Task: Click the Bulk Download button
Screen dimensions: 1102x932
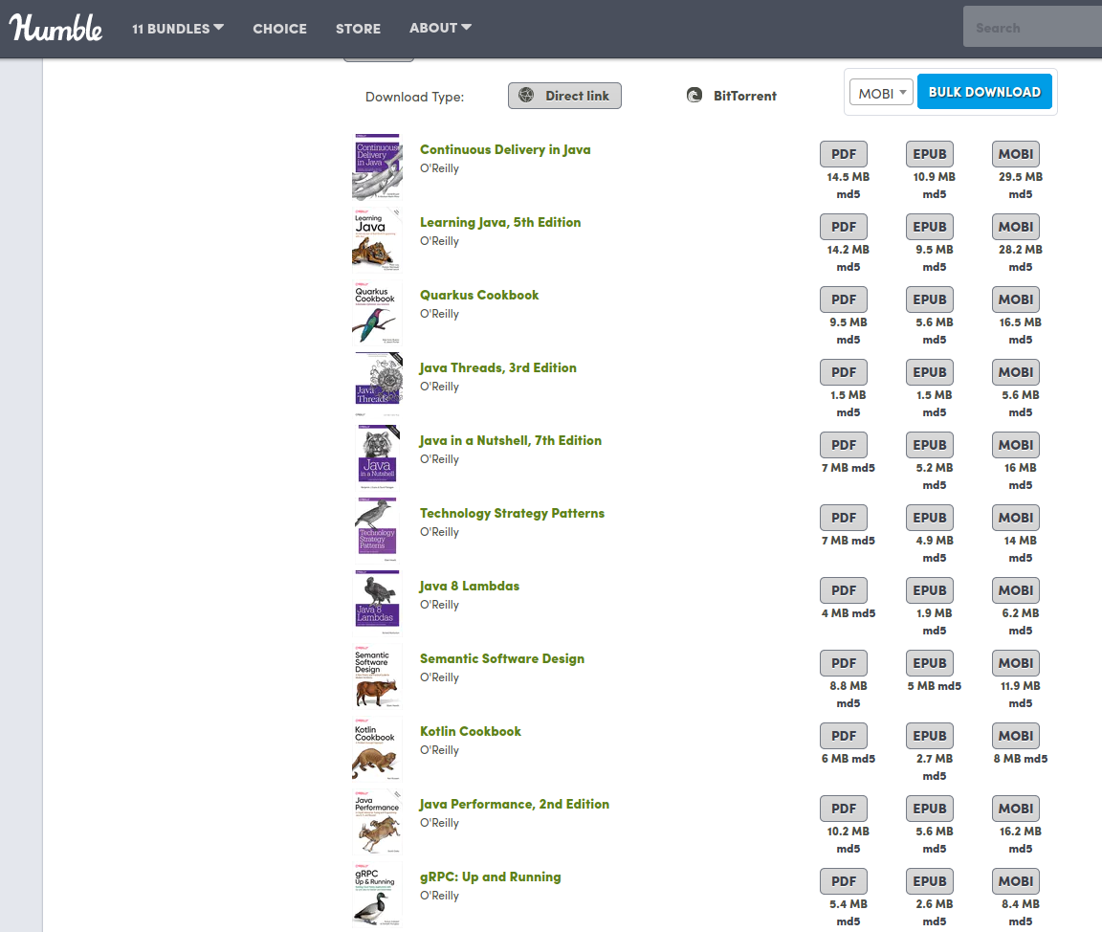Action: [984, 91]
